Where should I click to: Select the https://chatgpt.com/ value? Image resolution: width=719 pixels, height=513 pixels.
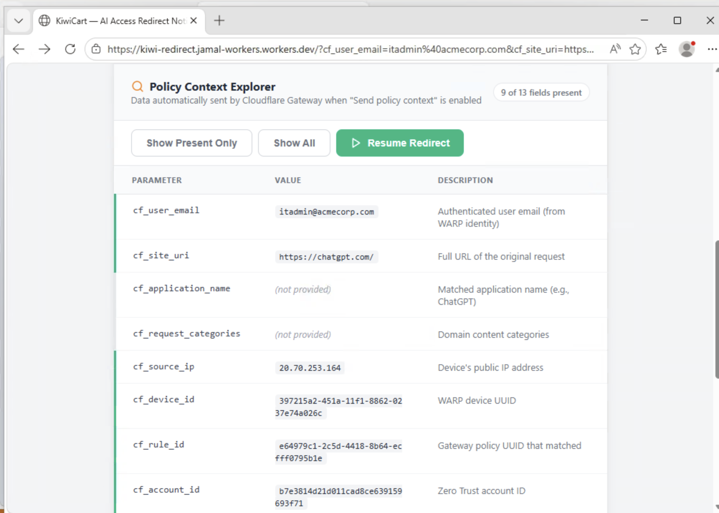coord(326,257)
